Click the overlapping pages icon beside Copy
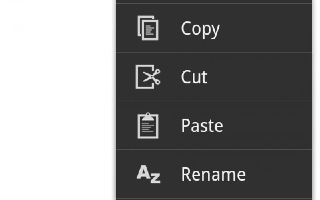 (148, 28)
